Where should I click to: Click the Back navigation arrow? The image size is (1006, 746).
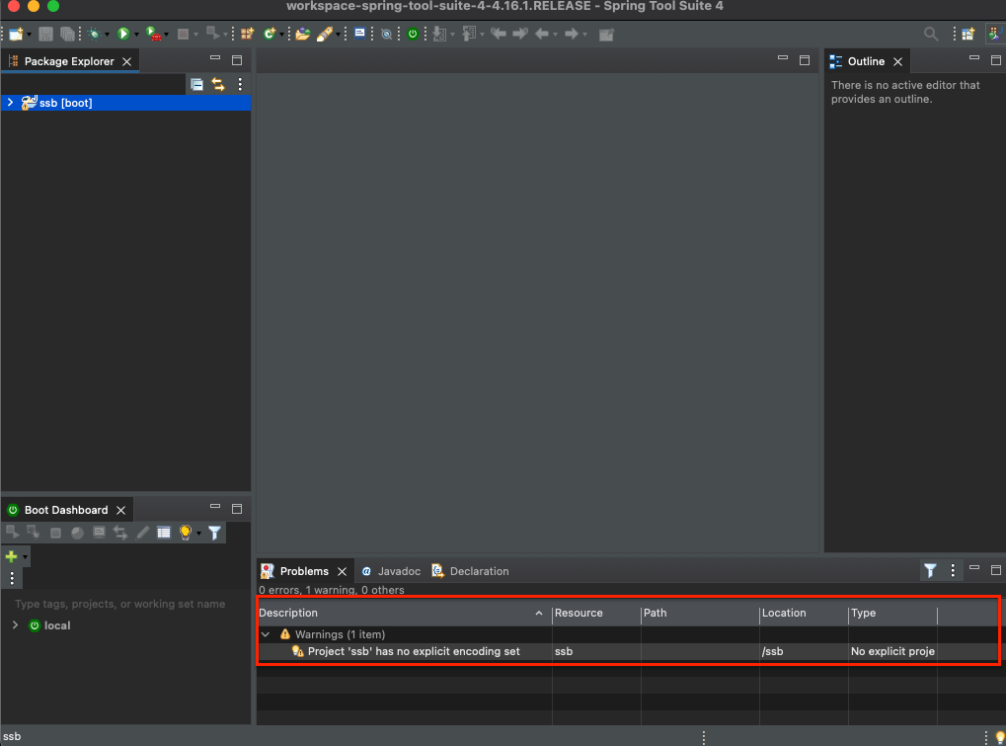[x=541, y=34]
